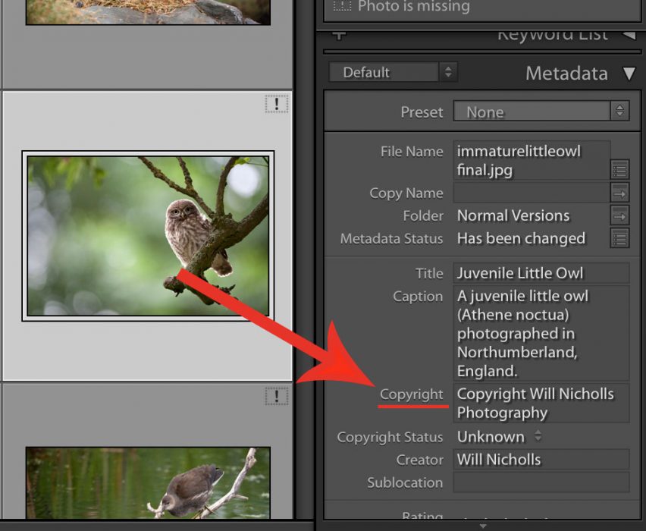
Task: Click the Copy Name go-to arrow icon
Action: point(619,193)
